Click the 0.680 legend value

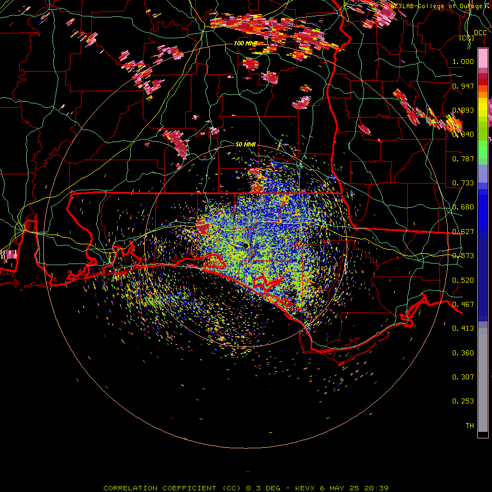(x=463, y=207)
